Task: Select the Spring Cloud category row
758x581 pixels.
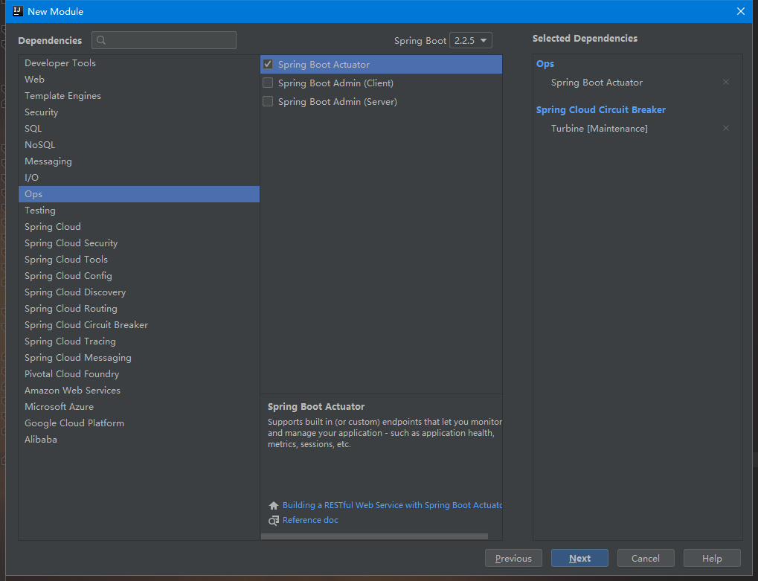Action: (139, 227)
